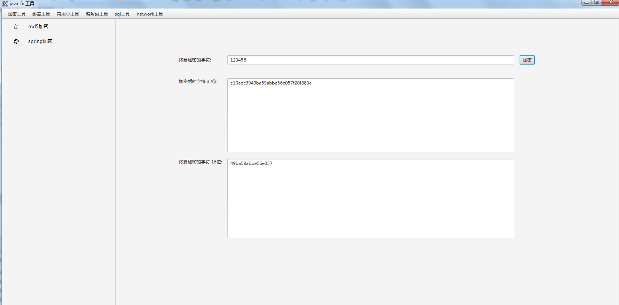Close the java-fx 工具 window
Image resolution: width=619 pixels, height=305 pixels.
click(610, 3)
